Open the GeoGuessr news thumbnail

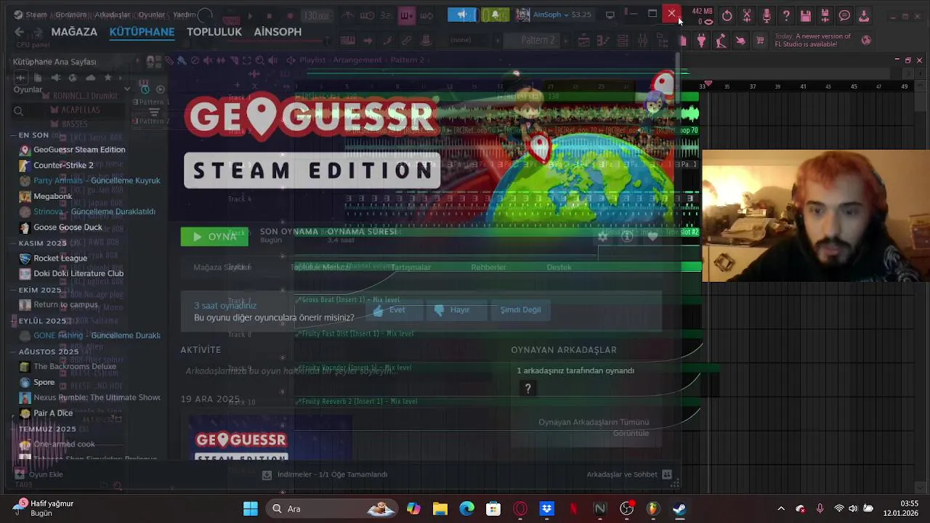(x=270, y=437)
